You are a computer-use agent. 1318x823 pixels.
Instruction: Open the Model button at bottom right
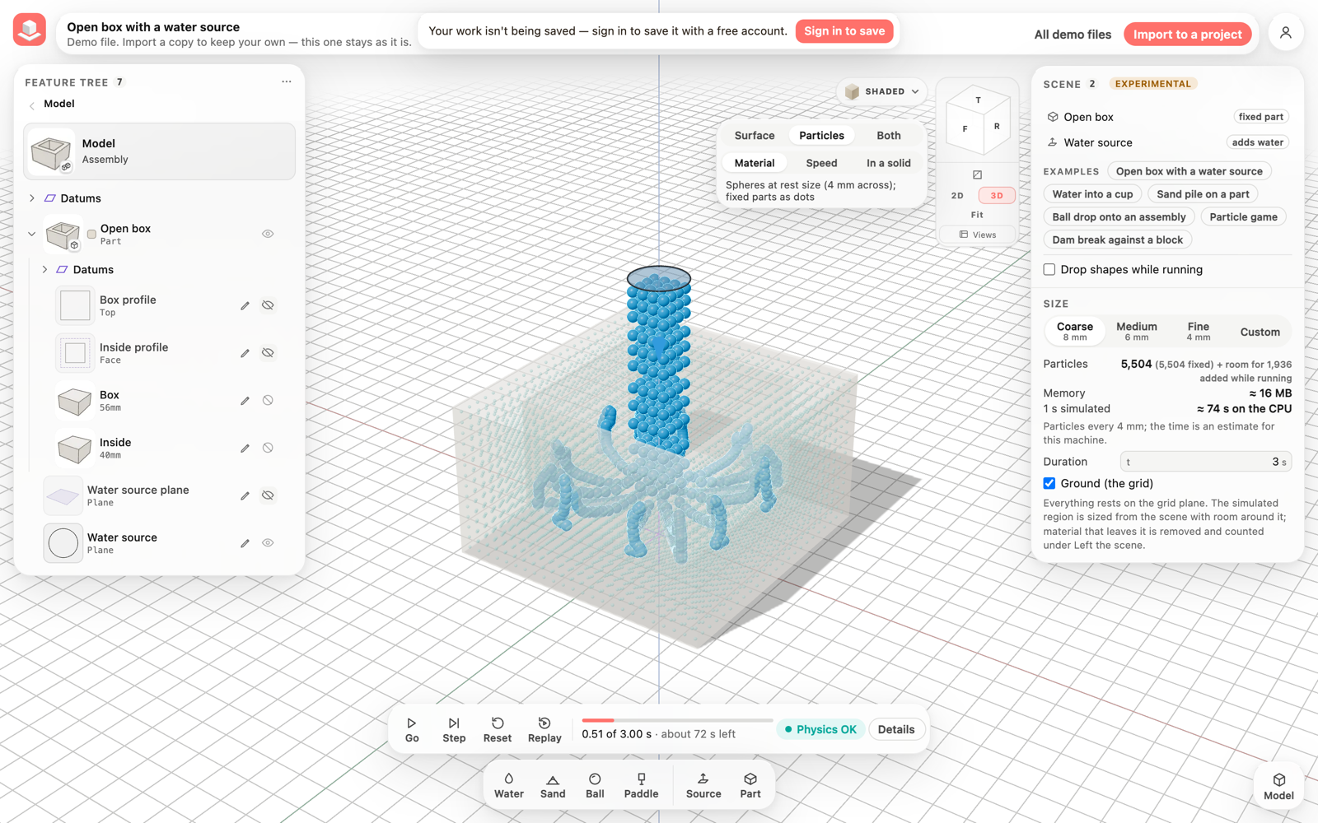1278,787
